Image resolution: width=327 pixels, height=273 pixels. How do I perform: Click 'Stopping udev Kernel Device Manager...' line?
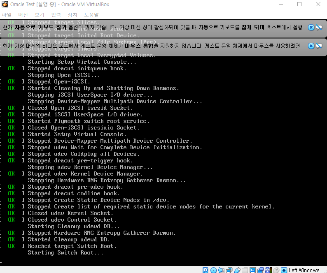[x=90, y=167]
